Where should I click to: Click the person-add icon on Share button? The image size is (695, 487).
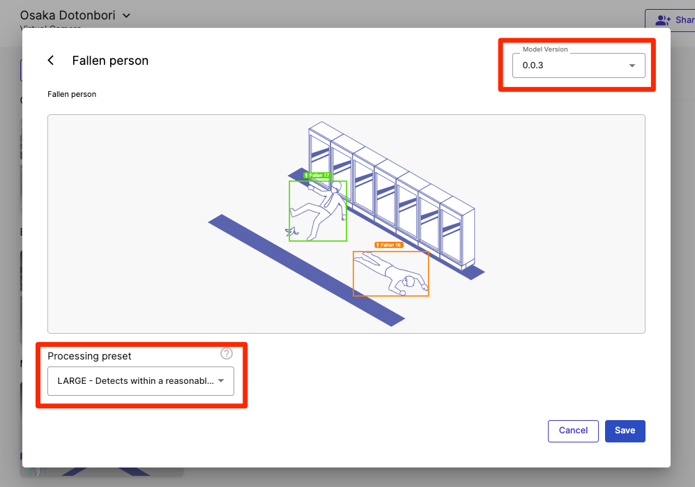click(x=661, y=20)
